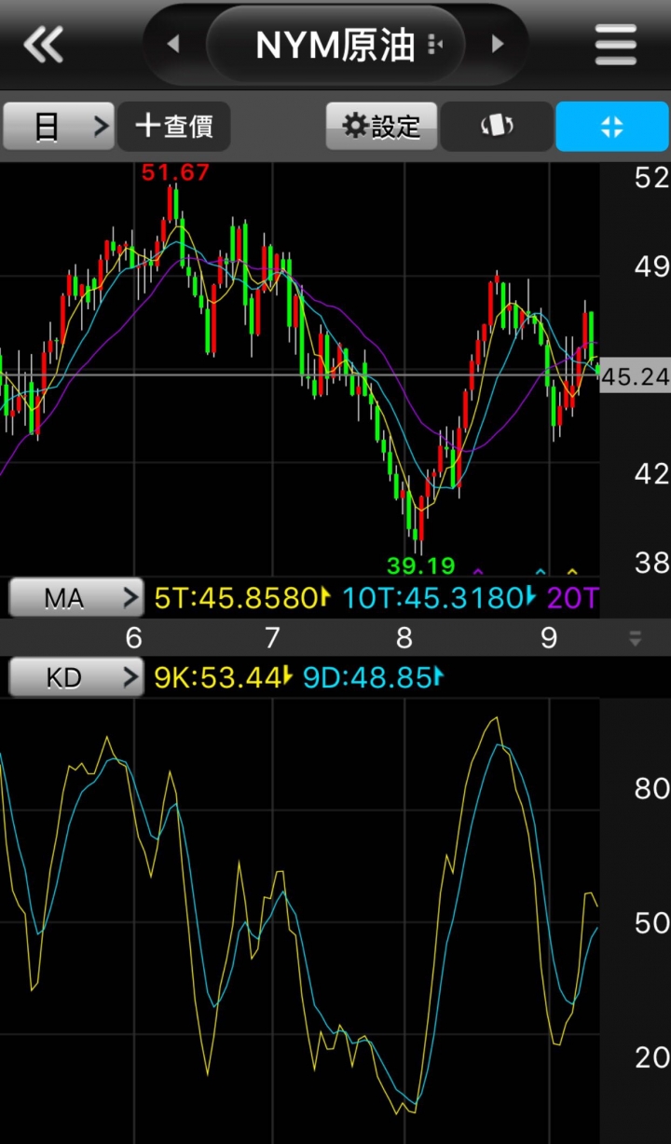Image resolution: width=671 pixels, height=1144 pixels.
Task: Go back with the double chevron icon
Action: coord(43,44)
